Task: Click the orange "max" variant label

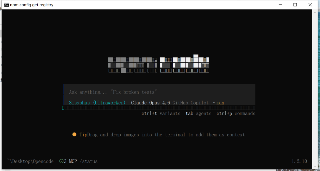Action: tap(220, 103)
